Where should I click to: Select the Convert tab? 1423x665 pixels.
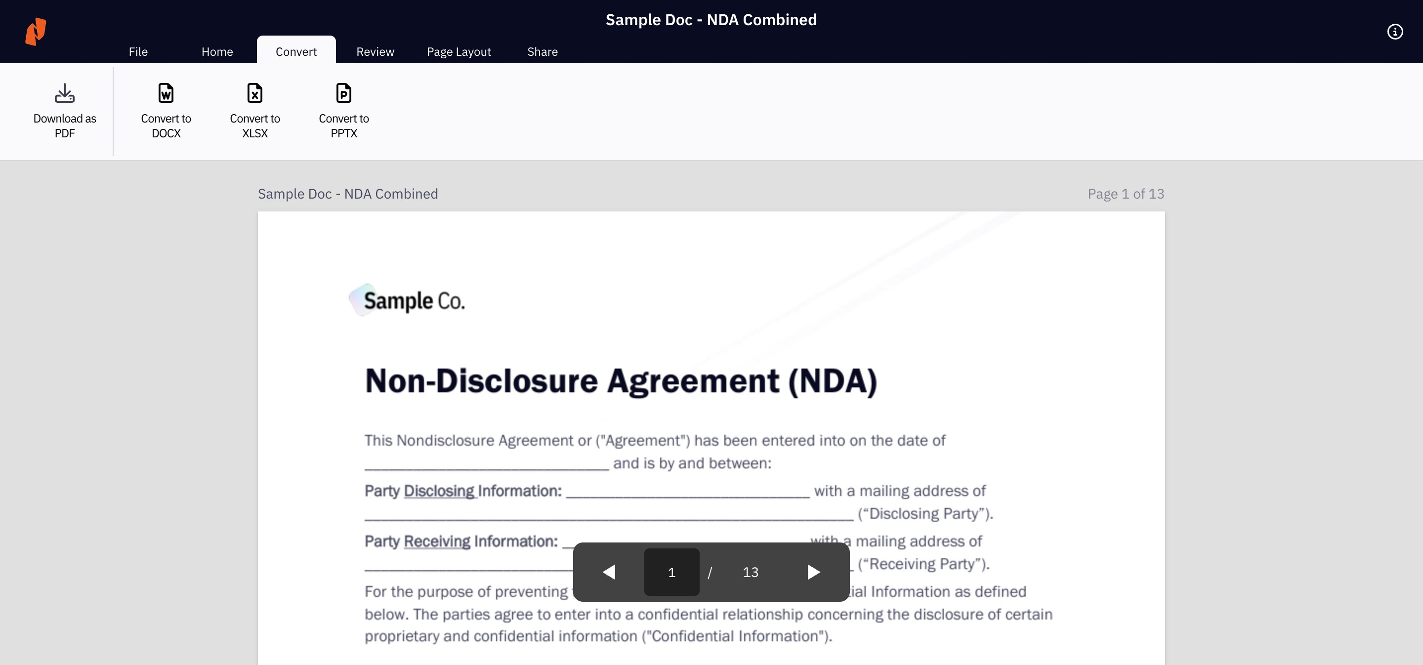(296, 50)
